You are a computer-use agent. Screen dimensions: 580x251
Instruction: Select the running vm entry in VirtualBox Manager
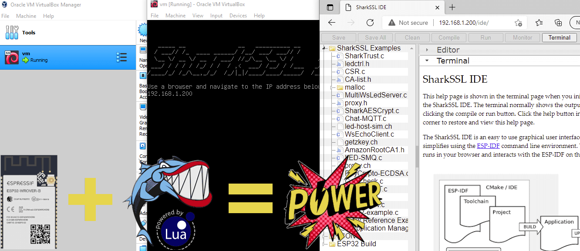tap(68, 57)
